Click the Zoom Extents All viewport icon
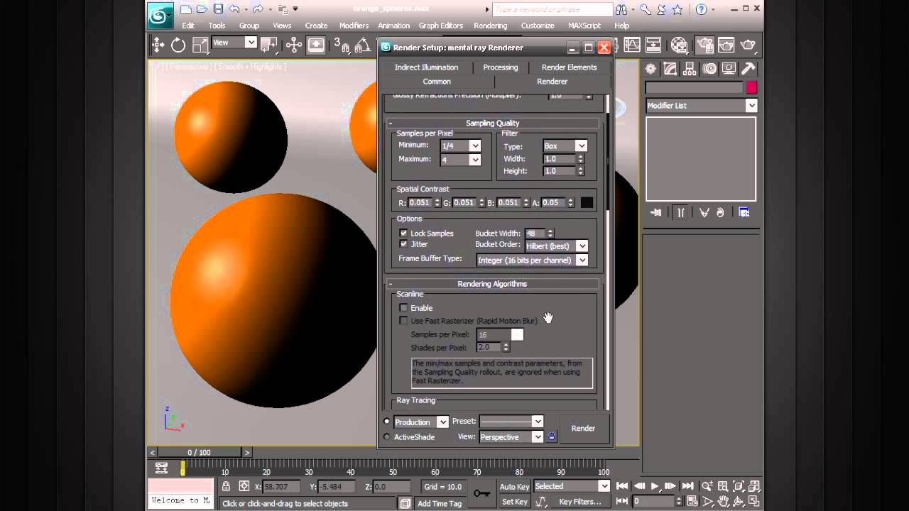The width and height of the screenshot is (909, 511). point(754,486)
